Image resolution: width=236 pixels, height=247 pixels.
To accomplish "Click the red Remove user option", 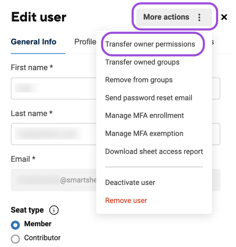I will [126, 200].
